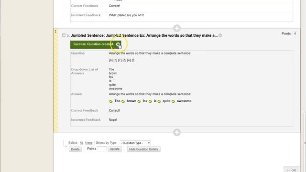Open the options chevron beside the Jumbled Sentence title
This screenshot has height=172, width=306.
[220, 35]
